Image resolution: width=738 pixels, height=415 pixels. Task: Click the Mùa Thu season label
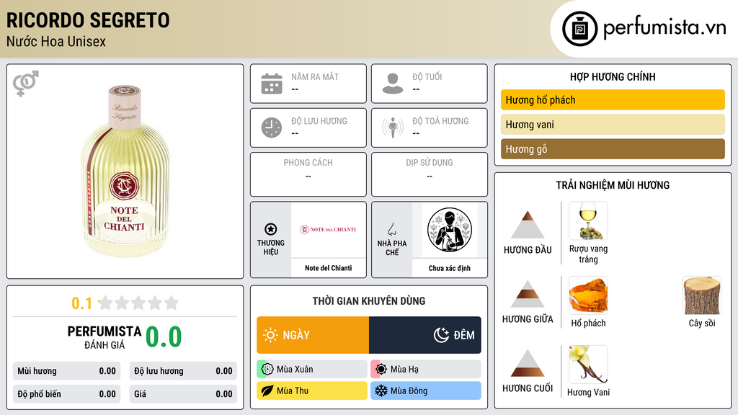293,391
